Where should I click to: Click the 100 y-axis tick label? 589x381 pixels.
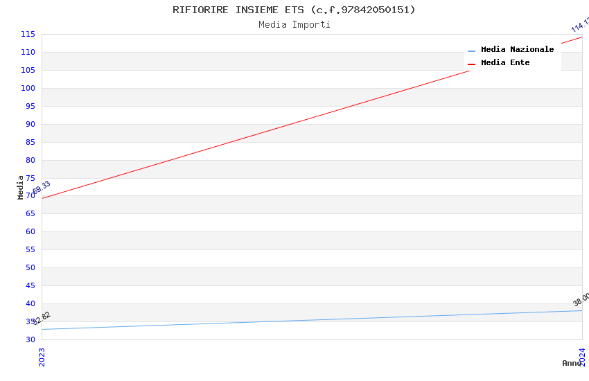pyautogui.click(x=28, y=88)
